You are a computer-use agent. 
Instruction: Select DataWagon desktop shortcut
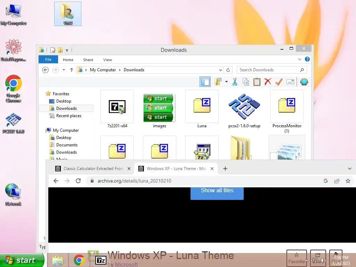click(x=14, y=50)
